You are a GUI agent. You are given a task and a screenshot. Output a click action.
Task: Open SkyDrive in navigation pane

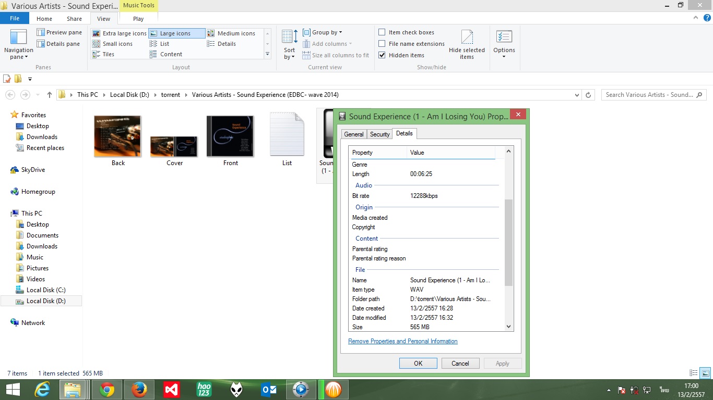tap(33, 170)
